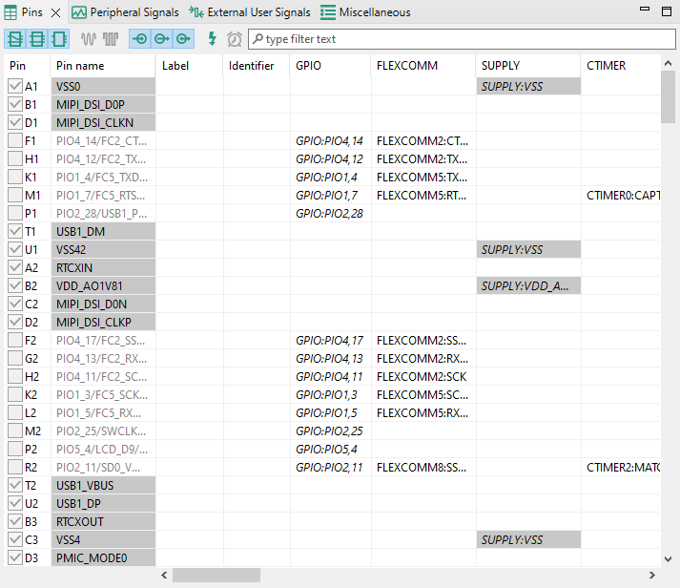Toggle the chip icon with diagonal line filter
The height and width of the screenshot is (588, 680).
(x=16, y=39)
